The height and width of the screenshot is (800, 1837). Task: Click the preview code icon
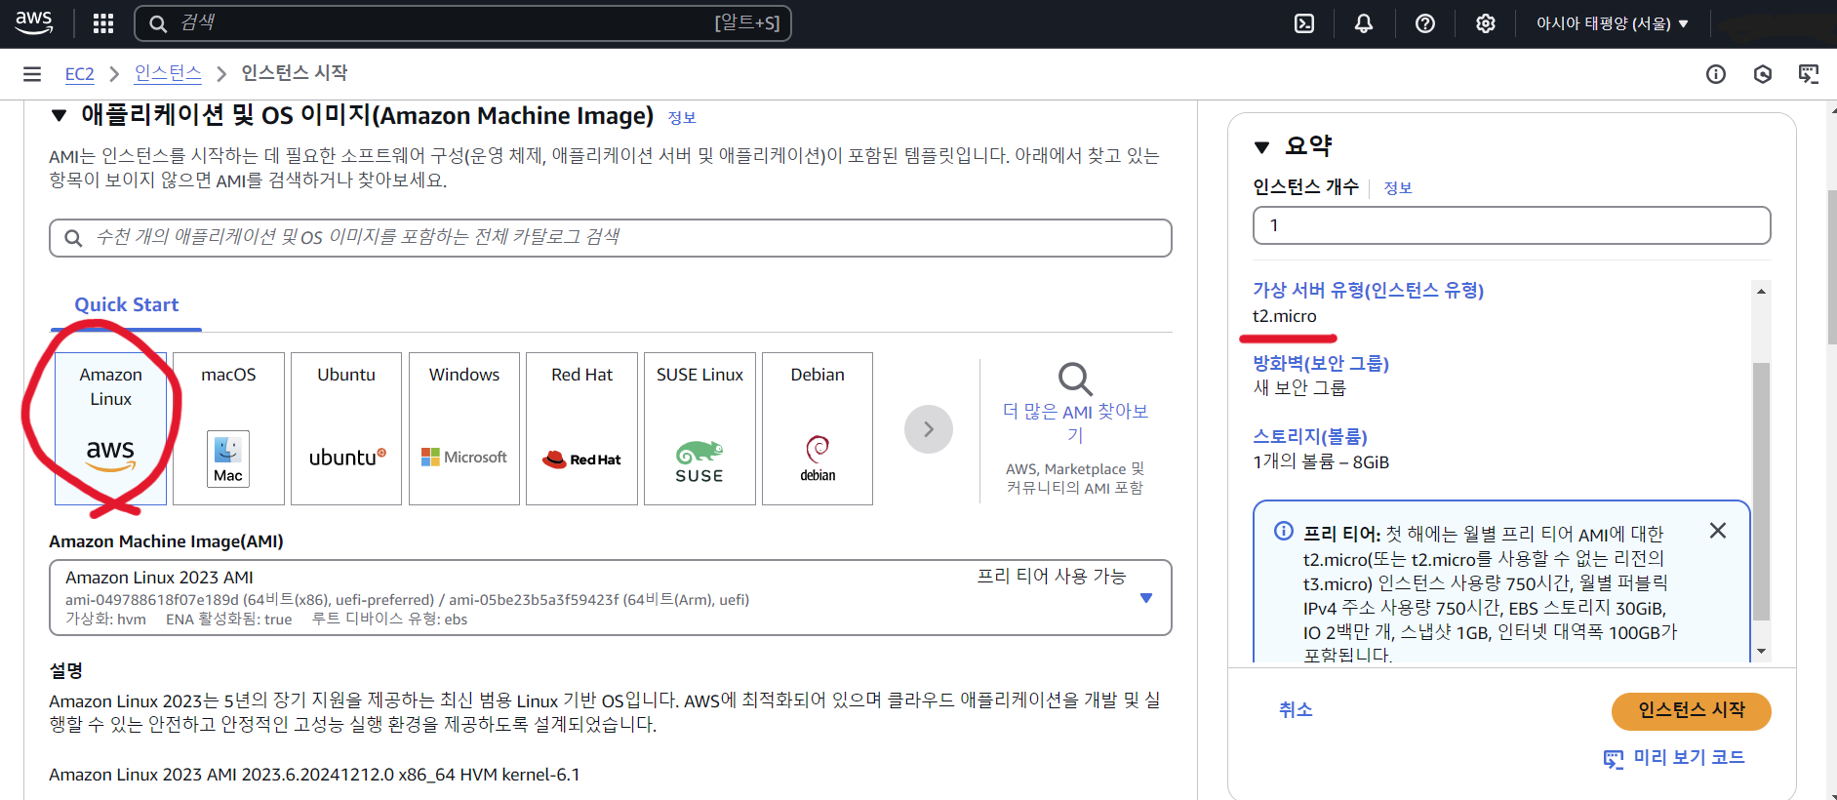1614,759
